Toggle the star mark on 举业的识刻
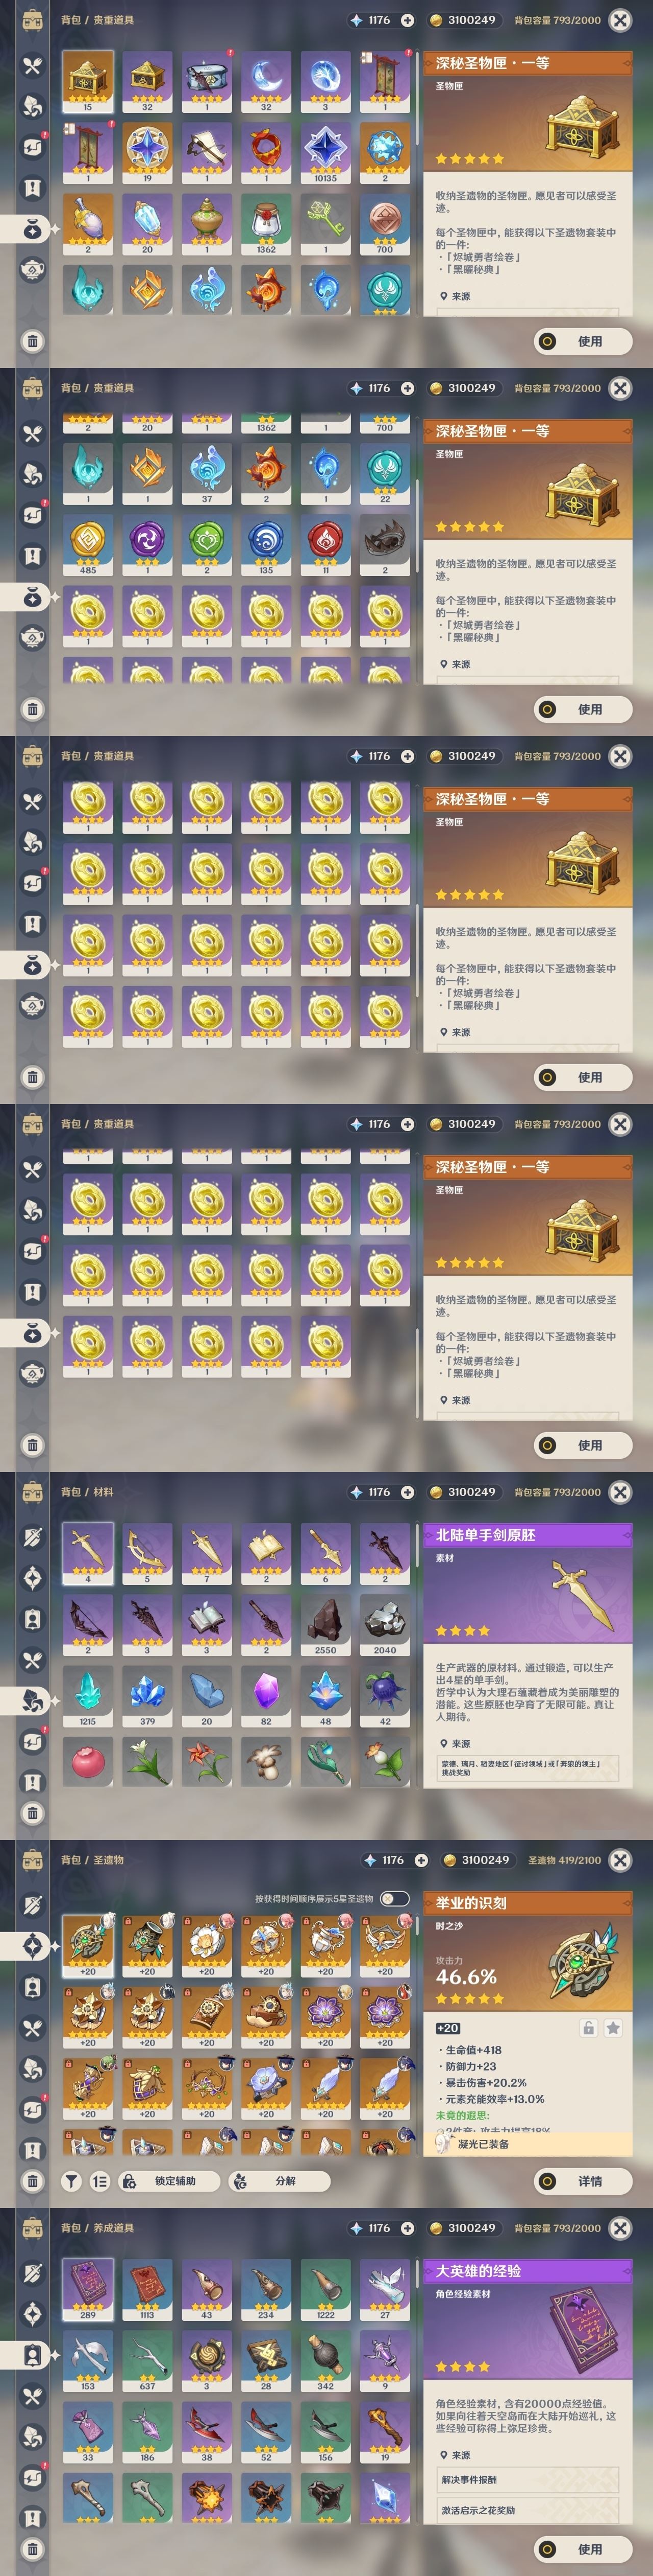This screenshot has height=2576, width=653. pos(613,2028)
